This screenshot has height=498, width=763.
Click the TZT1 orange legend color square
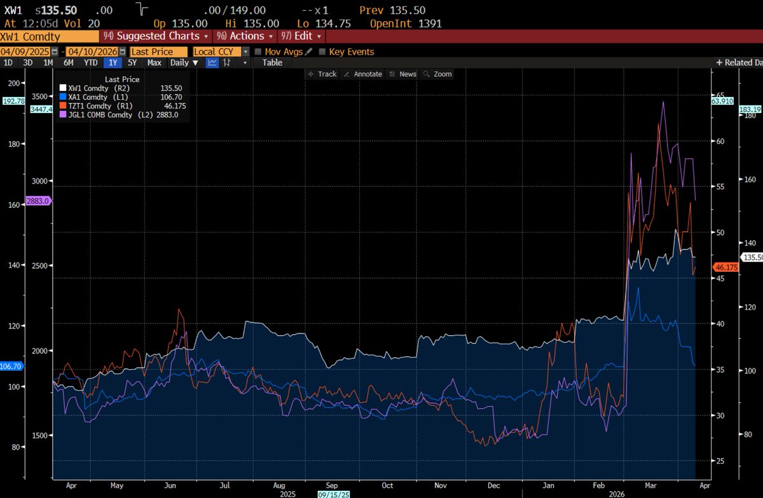tap(62, 105)
